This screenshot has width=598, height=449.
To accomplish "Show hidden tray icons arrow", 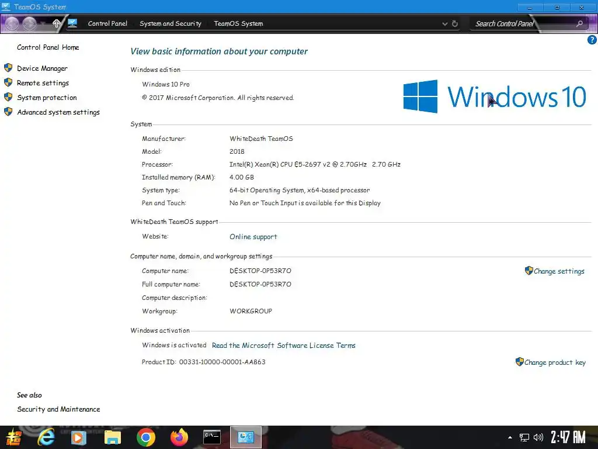I will tap(510, 437).
